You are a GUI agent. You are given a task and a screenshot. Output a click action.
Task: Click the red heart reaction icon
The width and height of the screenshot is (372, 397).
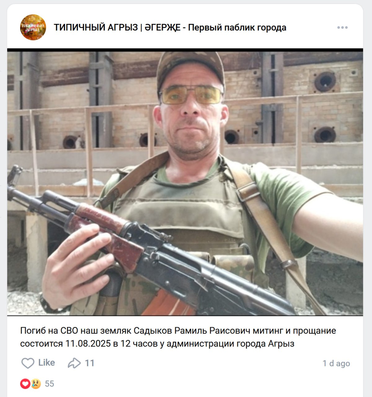tap(25, 384)
